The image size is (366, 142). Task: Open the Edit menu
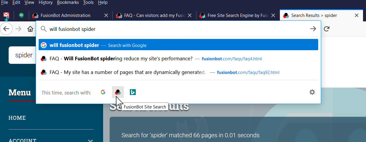16,2
